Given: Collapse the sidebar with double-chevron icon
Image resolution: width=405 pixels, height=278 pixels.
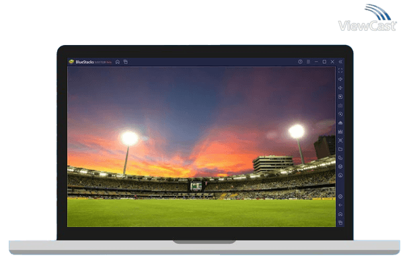Looking at the screenshot, I should click(x=340, y=62).
